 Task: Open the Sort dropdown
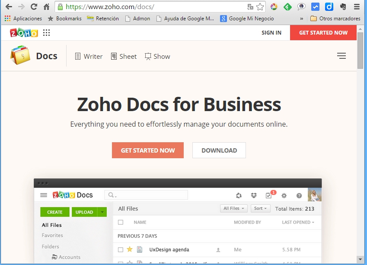click(260, 208)
